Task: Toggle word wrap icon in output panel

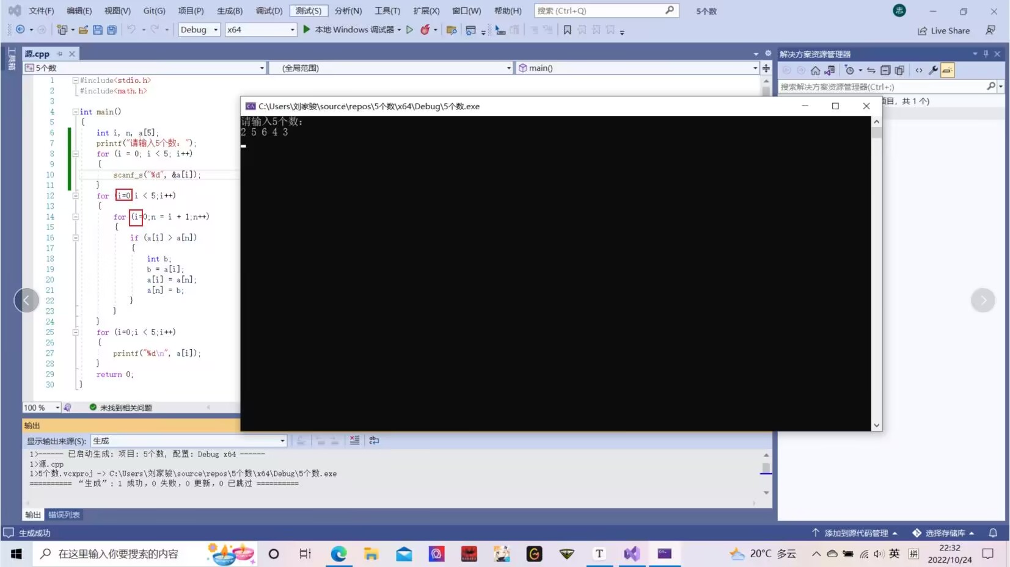Action: click(x=375, y=440)
